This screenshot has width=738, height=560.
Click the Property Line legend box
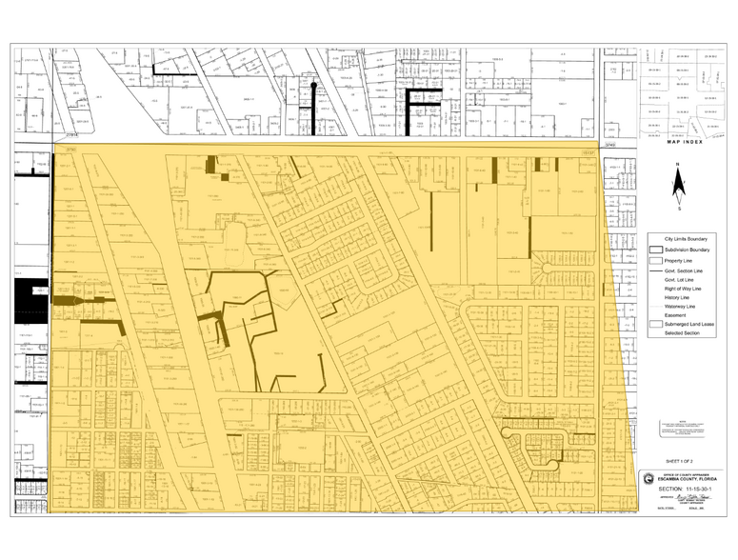[654, 260]
